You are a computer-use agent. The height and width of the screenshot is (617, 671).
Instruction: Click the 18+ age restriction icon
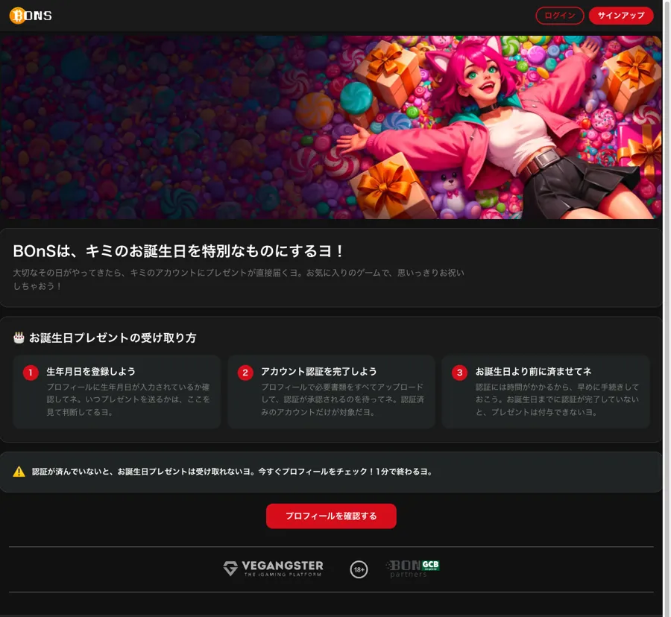click(x=359, y=569)
